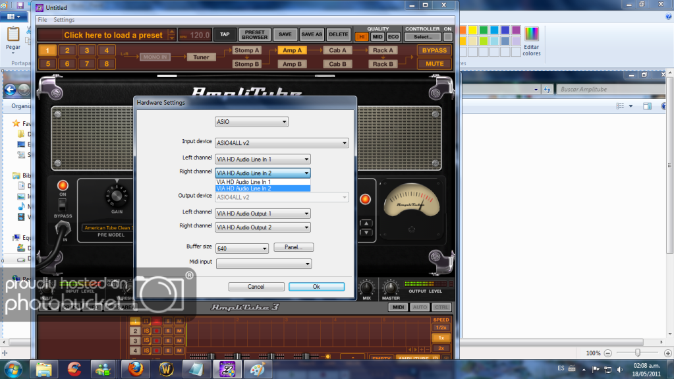This screenshot has width=674, height=379.
Task: Toggle the MUTE button
Action: coord(434,64)
